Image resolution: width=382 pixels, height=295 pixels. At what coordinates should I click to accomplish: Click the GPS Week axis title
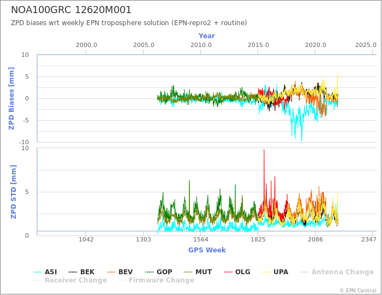pos(207,250)
